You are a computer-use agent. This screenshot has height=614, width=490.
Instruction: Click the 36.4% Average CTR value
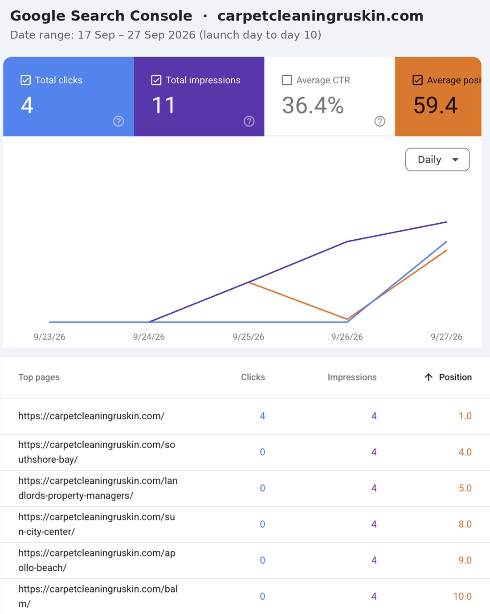click(x=313, y=106)
